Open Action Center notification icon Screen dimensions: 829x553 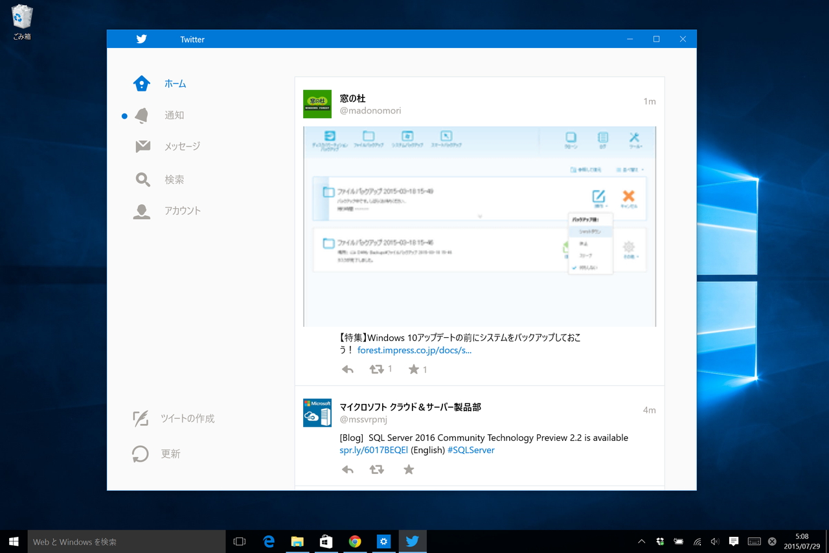(734, 541)
